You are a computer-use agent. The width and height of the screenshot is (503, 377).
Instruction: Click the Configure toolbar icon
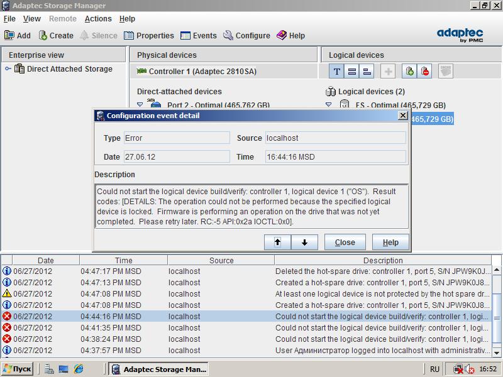[246, 36]
